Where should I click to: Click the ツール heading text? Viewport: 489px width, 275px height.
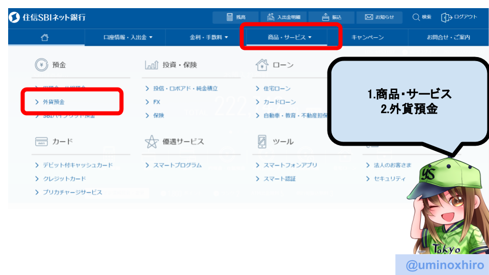click(x=283, y=142)
